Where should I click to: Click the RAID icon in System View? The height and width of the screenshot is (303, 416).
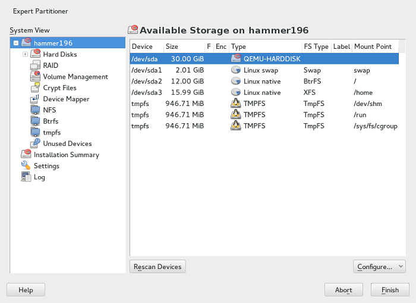tap(35, 65)
